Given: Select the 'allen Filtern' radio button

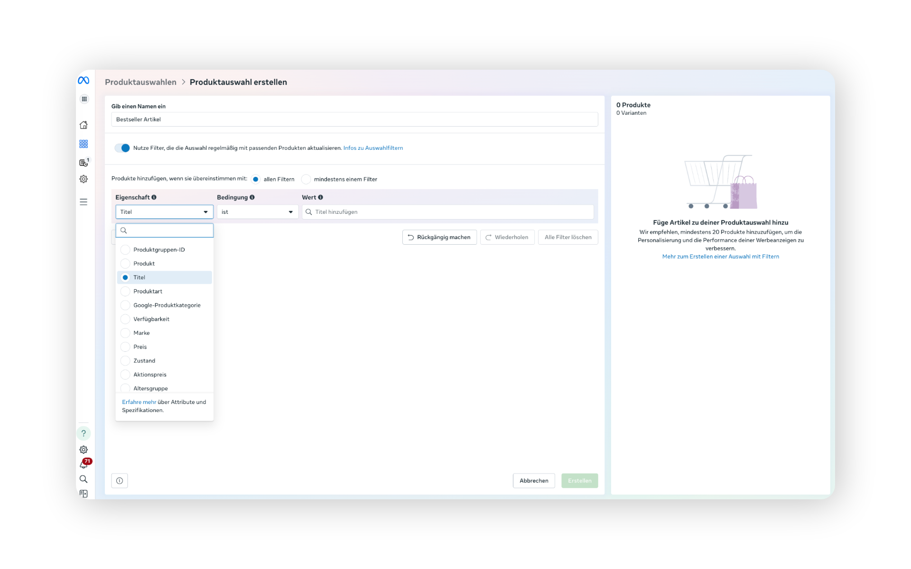Looking at the screenshot, I should pyautogui.click(x=256, y=179).
